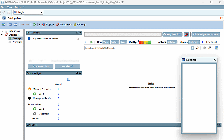Expand the breadcrumb root arrow

click(x=39, y=24)
